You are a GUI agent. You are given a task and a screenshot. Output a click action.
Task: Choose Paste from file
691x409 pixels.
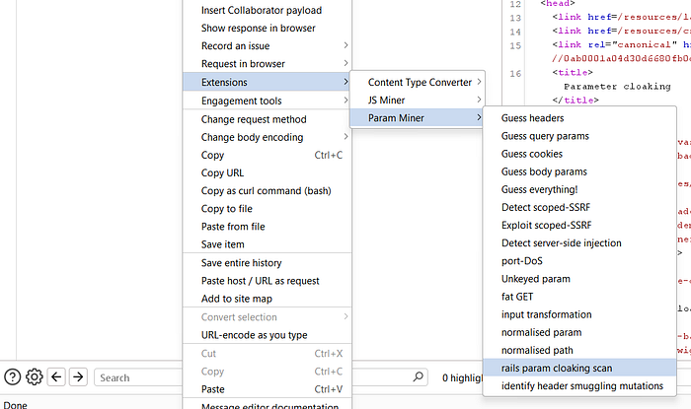tap(268, 227)
